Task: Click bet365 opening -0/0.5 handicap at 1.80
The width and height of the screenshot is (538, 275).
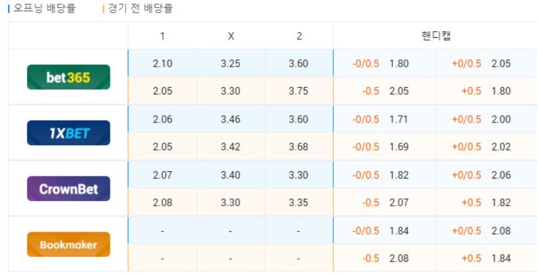Action: pyautogui.click(x=384, y=64)
